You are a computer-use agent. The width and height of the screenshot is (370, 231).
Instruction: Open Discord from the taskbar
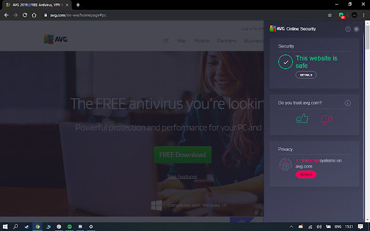point(80,227)
